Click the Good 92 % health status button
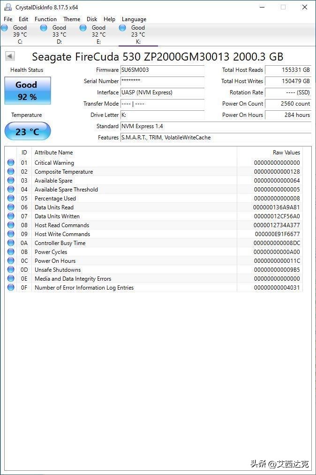This screenshot has height=475, width=316. point(28,91)
